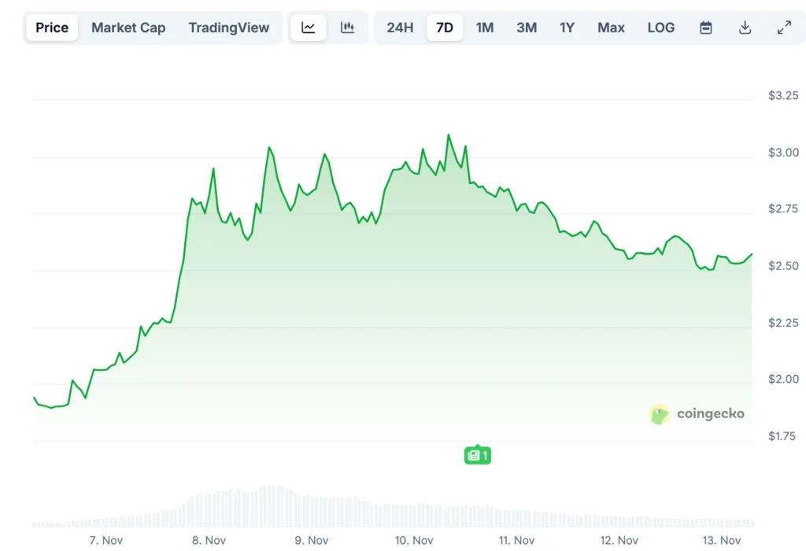Select the Price tab
The image size is (806, 551).
pos(51,27)
